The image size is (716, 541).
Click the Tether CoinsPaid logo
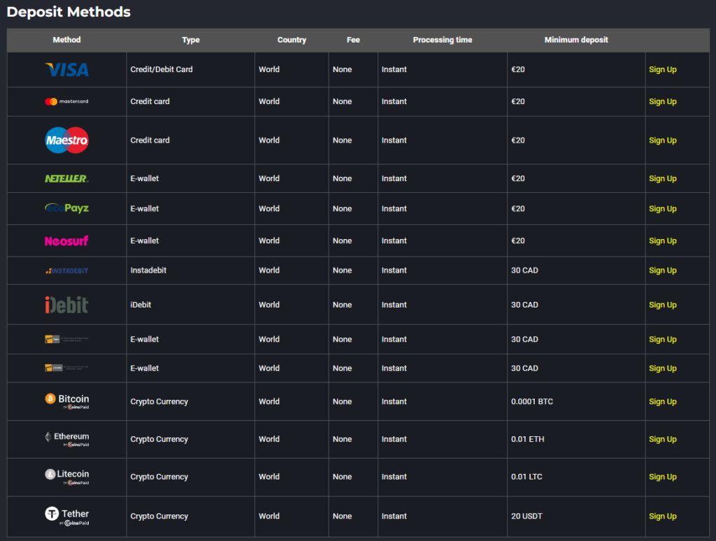[66, 517]
